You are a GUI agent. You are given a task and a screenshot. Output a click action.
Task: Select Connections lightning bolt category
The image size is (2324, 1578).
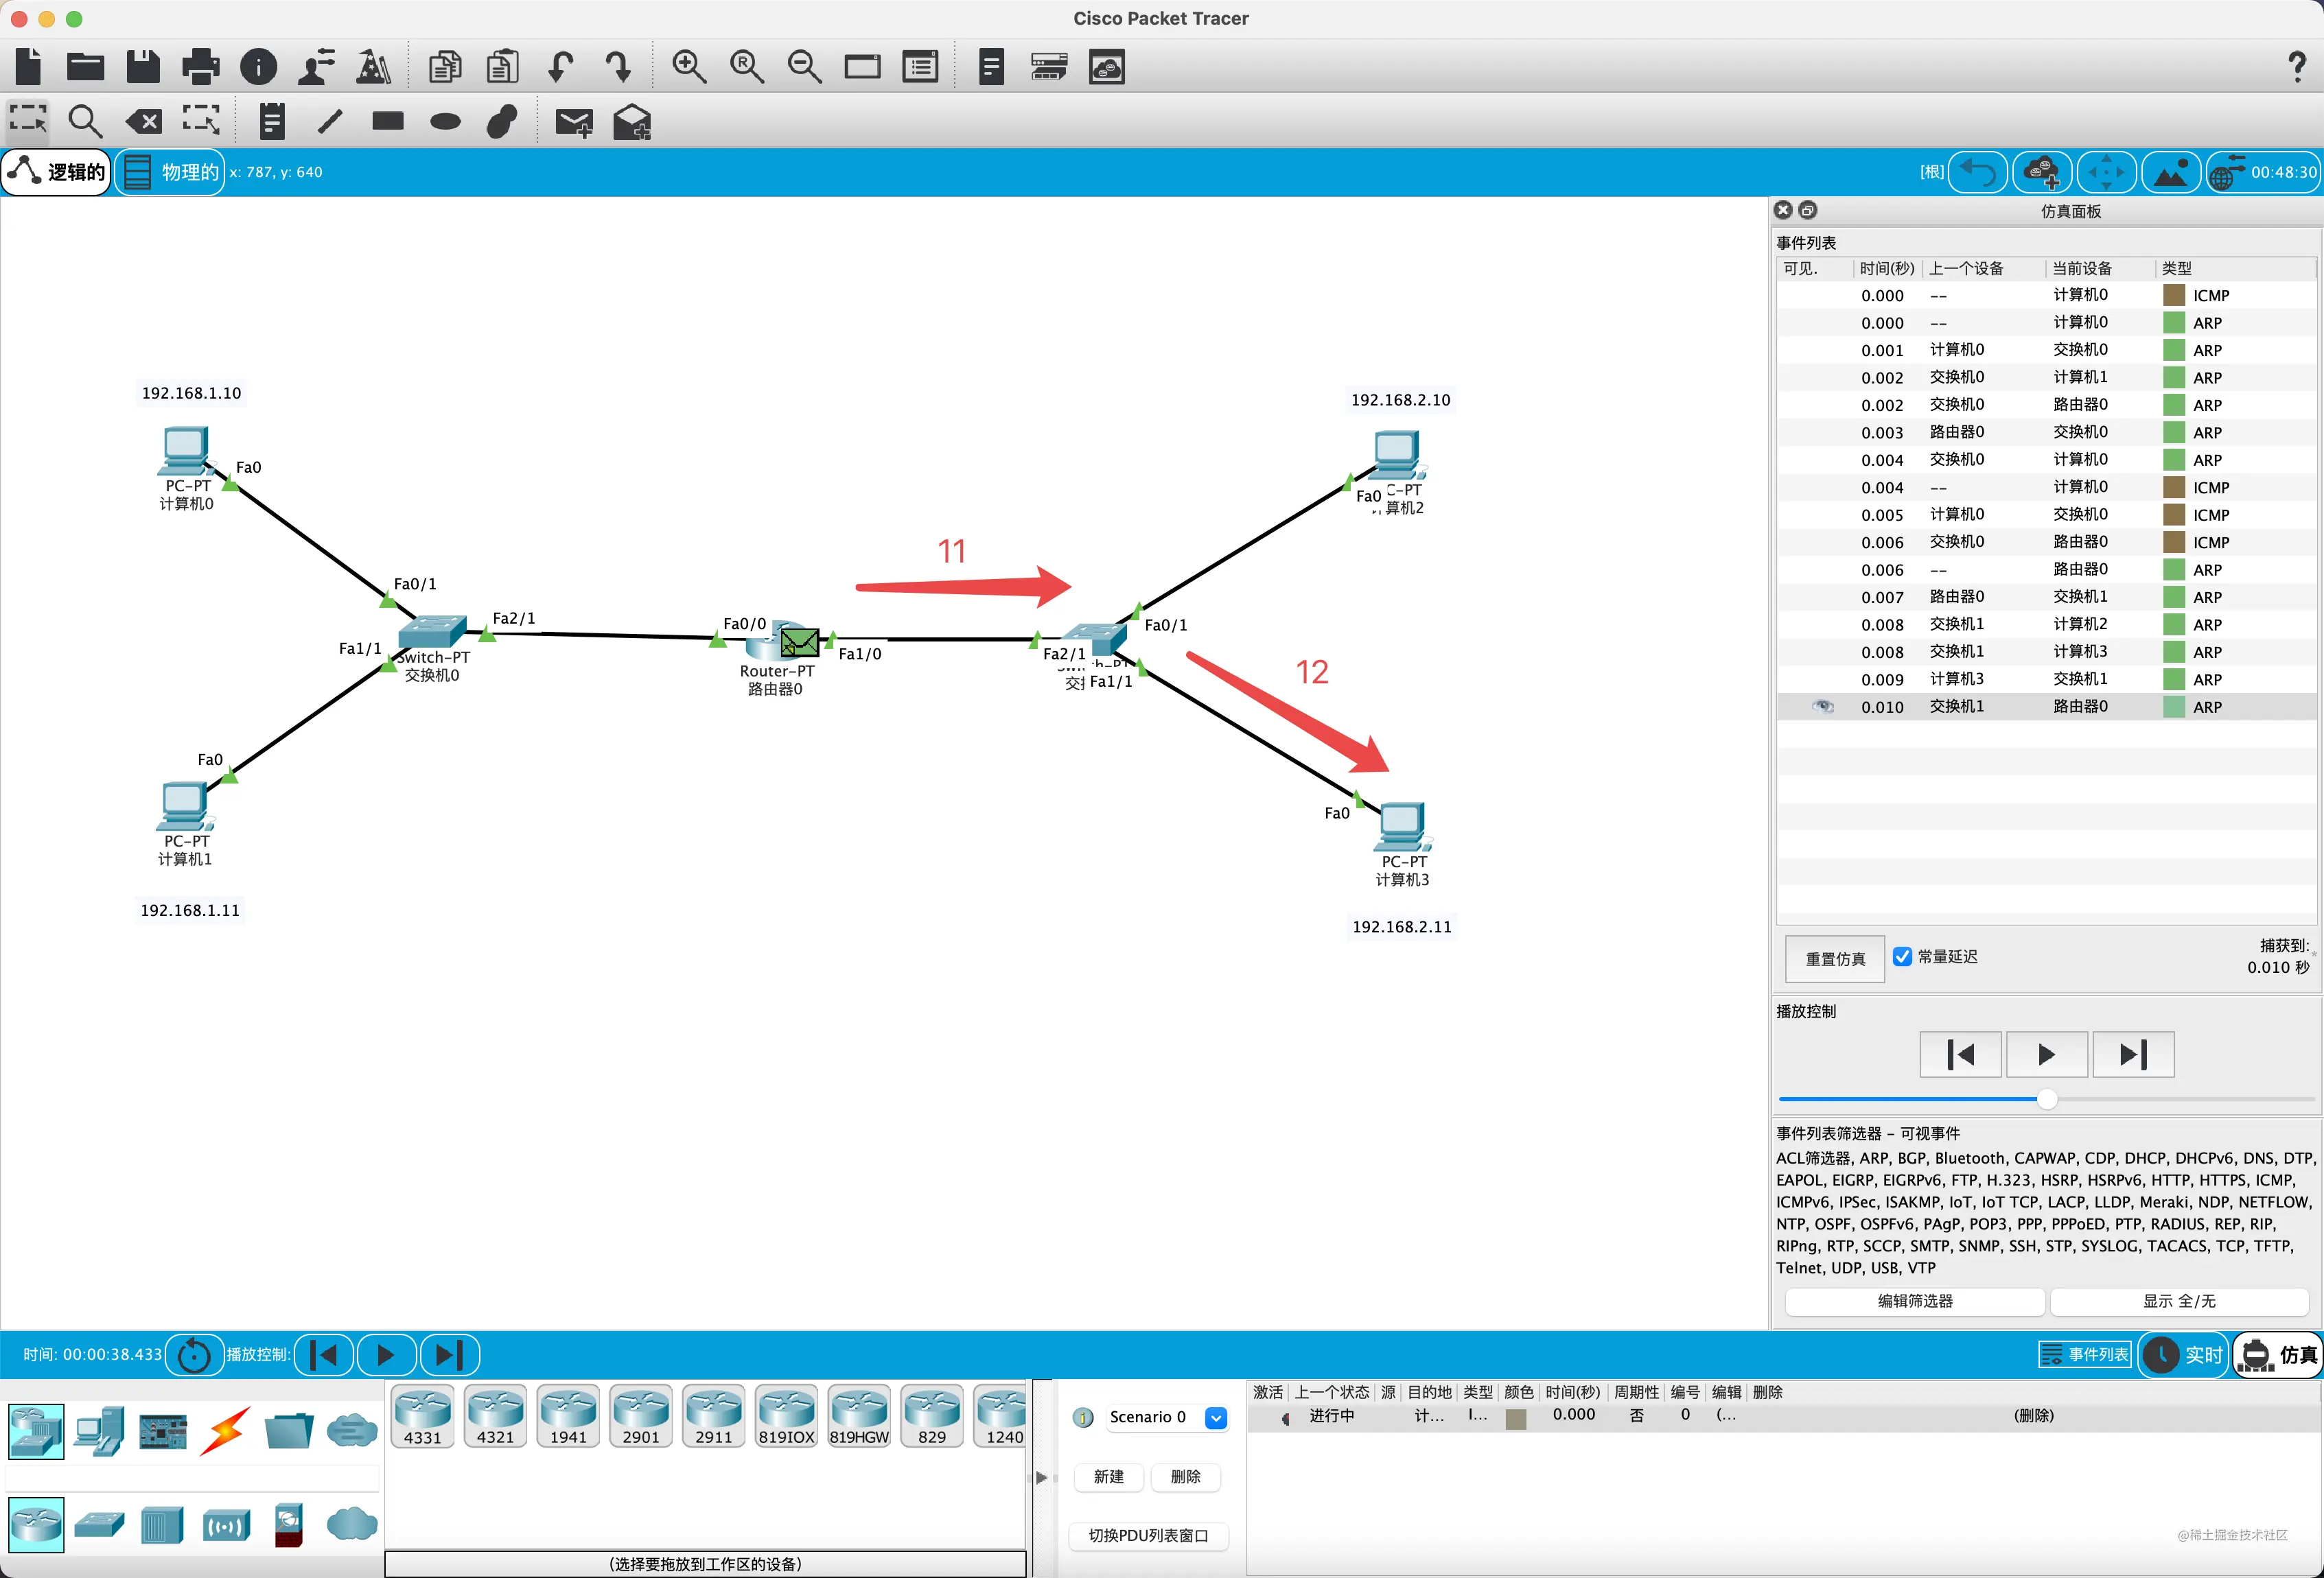pyautogui.click(x=225, y=1431)
